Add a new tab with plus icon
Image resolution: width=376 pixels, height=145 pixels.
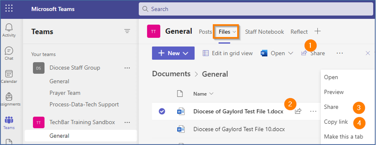click(x=317, y=31)
